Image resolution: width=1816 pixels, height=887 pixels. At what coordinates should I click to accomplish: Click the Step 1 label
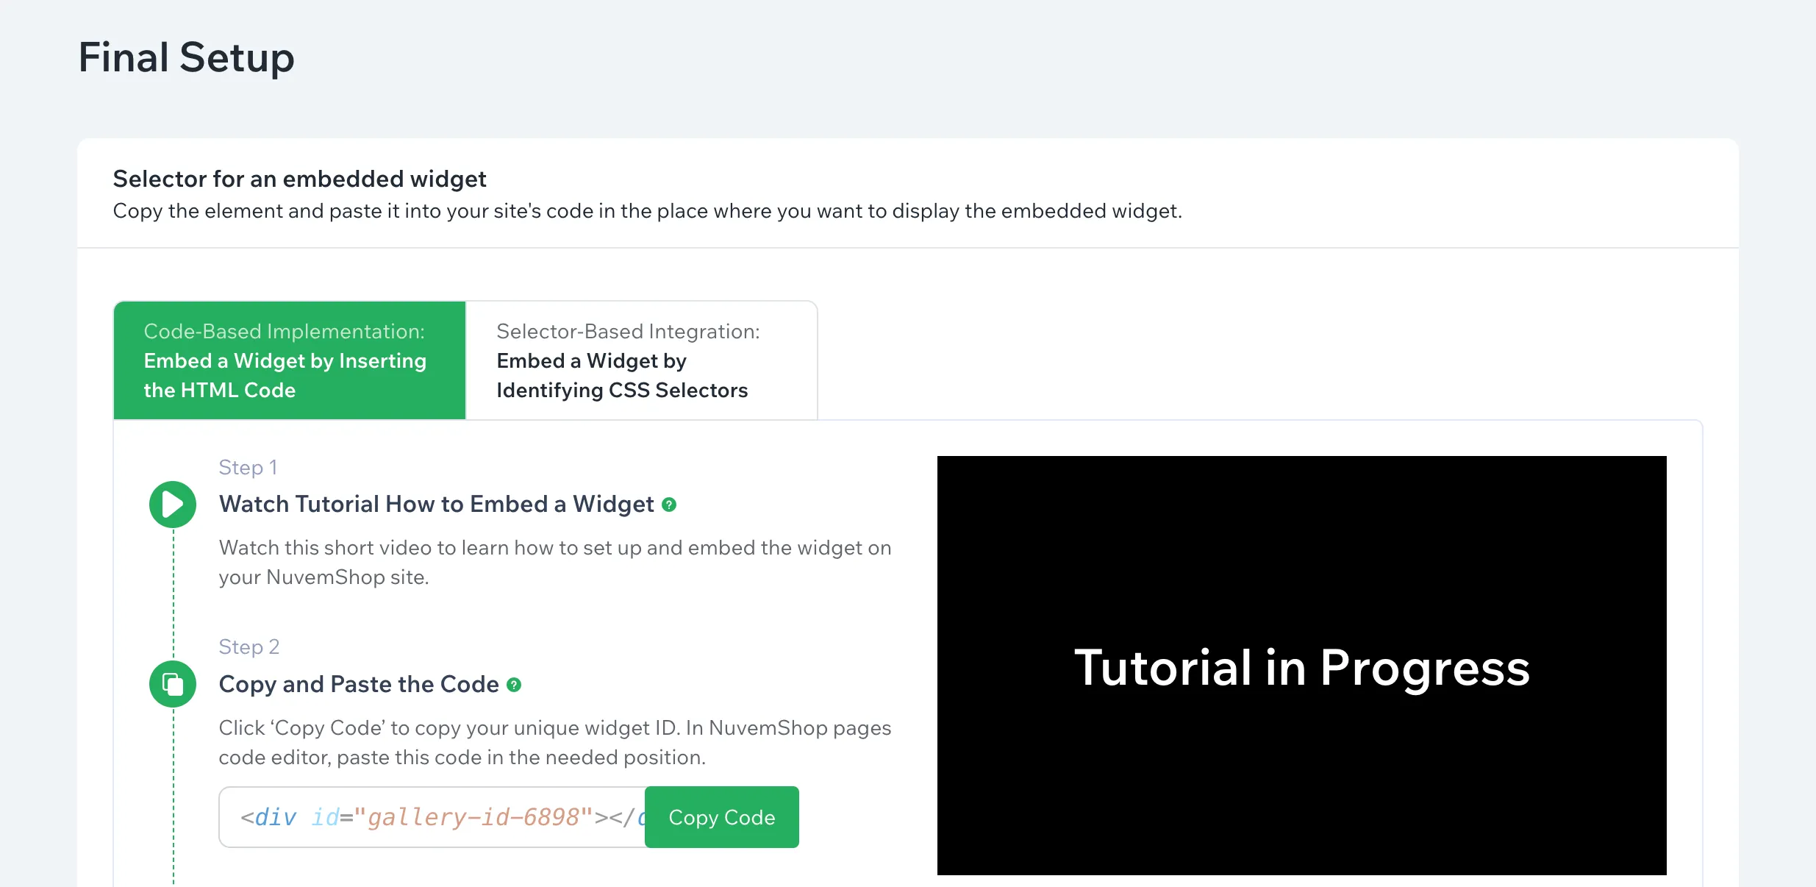pyautogui.click(x=248, y=468)
